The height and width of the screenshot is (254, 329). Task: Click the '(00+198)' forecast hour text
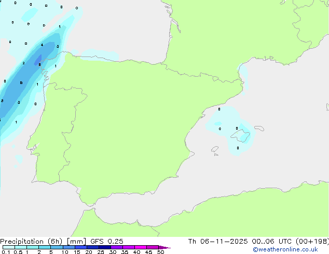pyautogui.click(x=312, y=242)
